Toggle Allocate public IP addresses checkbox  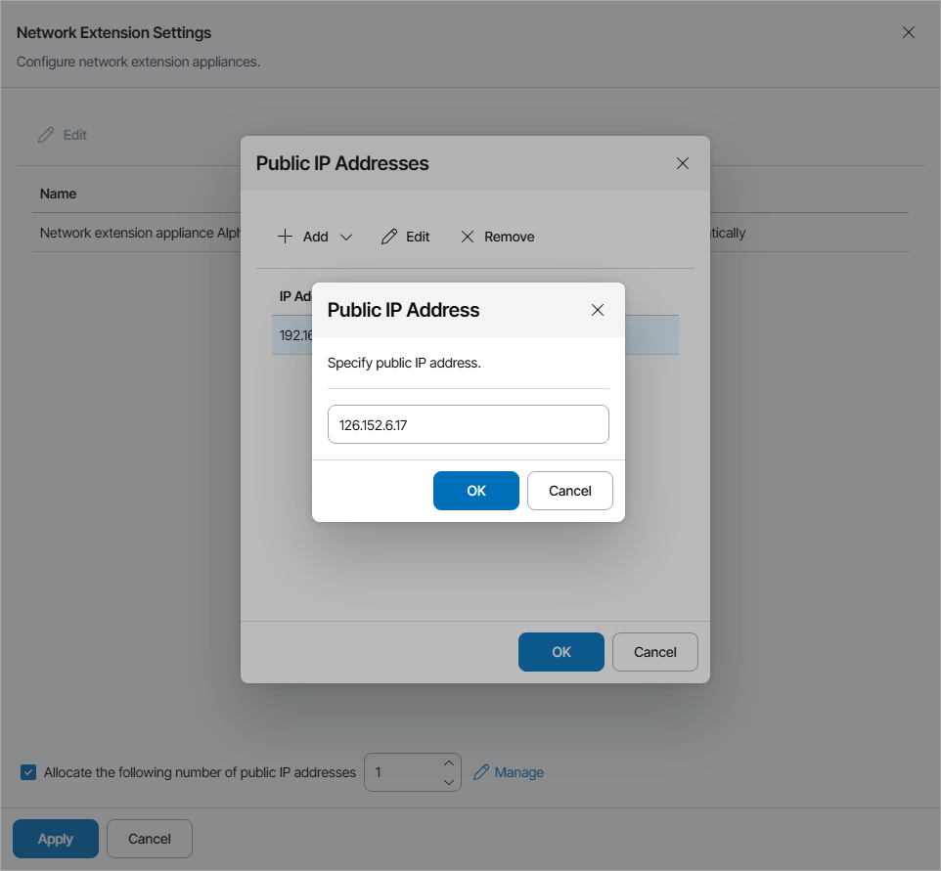tap(28, 772)
